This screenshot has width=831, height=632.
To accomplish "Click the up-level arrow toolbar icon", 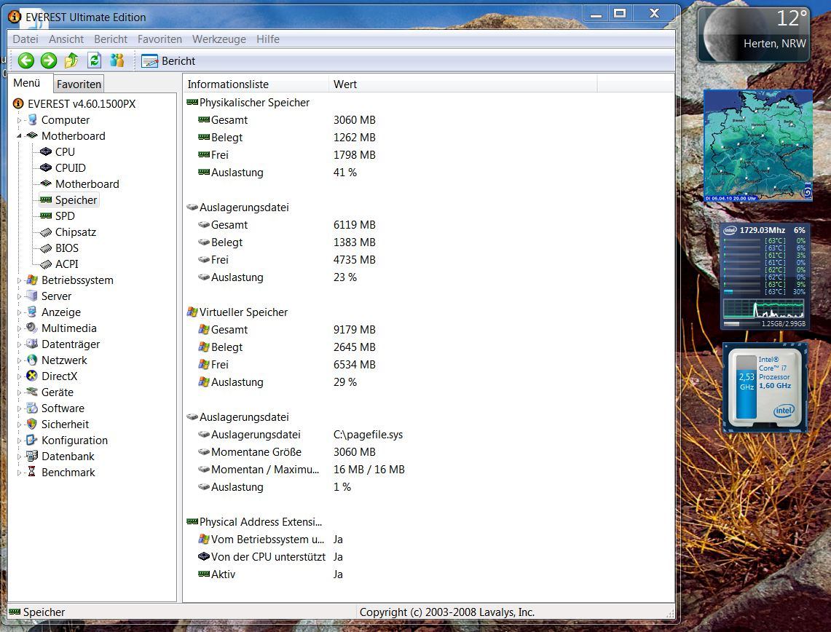I will point(71,60).
